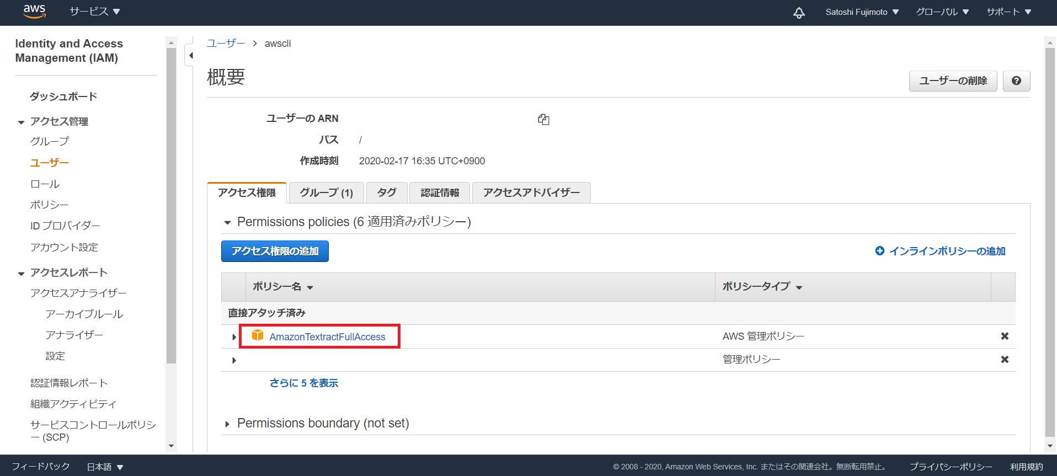Click the main page vertical scrollbar

1050,242
